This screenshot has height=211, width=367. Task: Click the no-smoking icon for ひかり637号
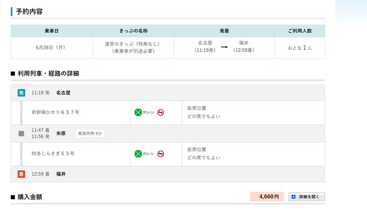coord(161,112)
